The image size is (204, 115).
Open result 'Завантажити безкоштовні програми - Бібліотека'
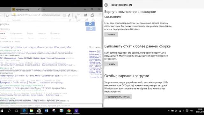(31, 95)
